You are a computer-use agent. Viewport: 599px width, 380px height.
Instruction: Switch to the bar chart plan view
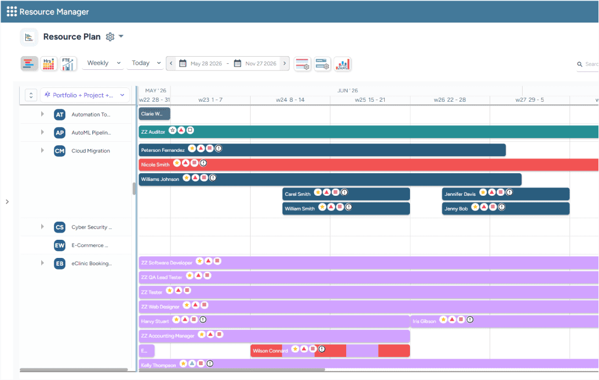pyautogui.click(x=29, y=64)
